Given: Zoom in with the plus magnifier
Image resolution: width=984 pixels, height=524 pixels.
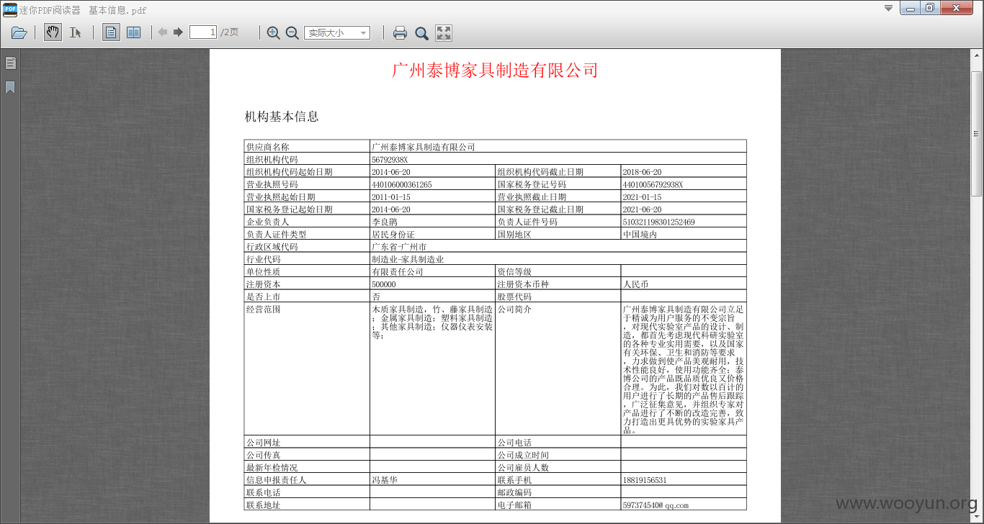Looking at the screenshot, I should click(273, 32).
